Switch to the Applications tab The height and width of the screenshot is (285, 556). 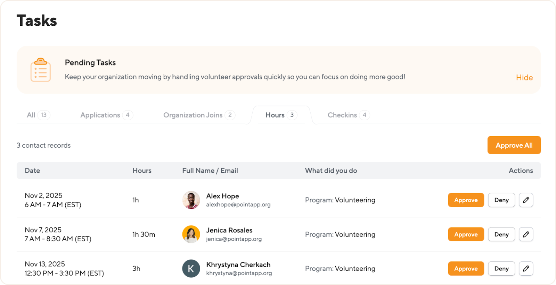coord(107,115)
